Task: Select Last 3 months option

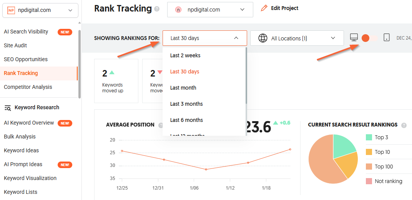Action: click(x=186, y=104)
